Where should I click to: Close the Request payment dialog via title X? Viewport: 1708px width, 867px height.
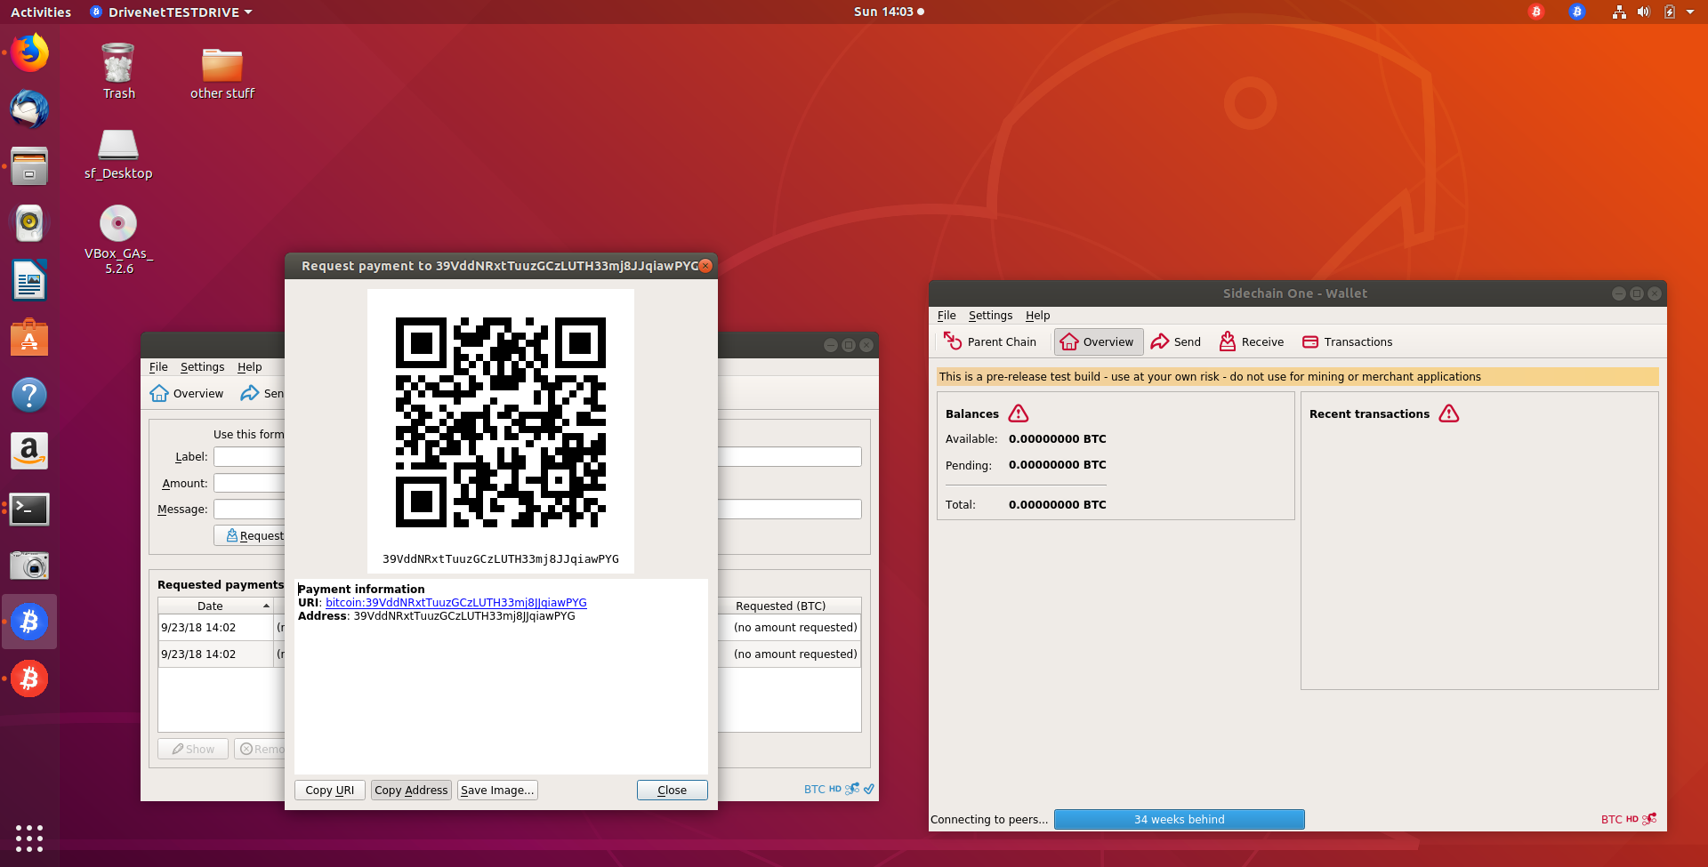coord(705,265)
